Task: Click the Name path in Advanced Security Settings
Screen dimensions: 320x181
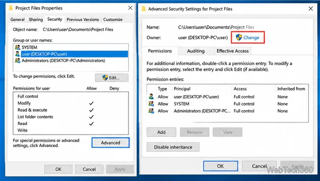Action: (x=216, y=27)
